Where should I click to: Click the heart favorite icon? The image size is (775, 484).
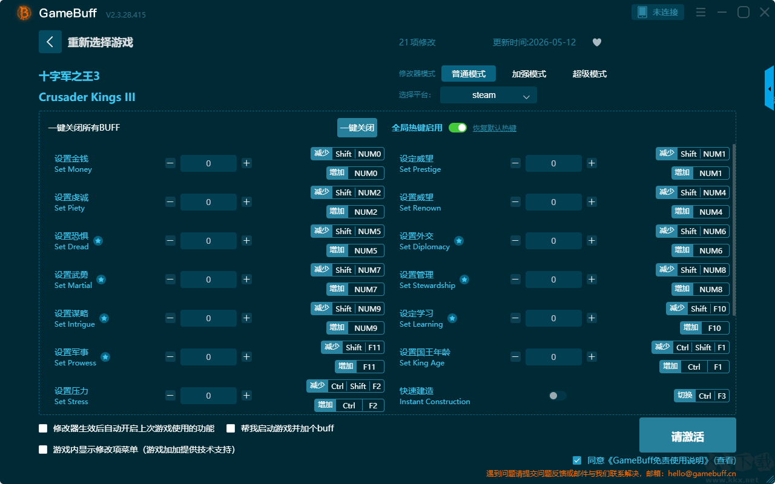click(596, 42)
